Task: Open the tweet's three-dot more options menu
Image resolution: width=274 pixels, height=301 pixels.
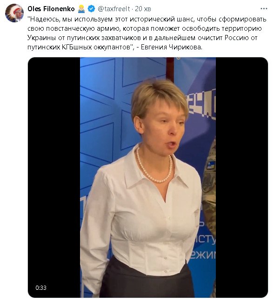Action: tap(264, 9)
